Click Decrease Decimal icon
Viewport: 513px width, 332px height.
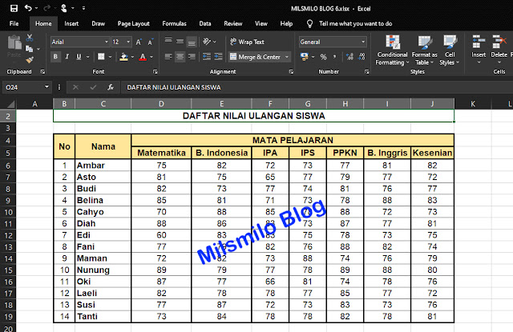pos(362,57)
